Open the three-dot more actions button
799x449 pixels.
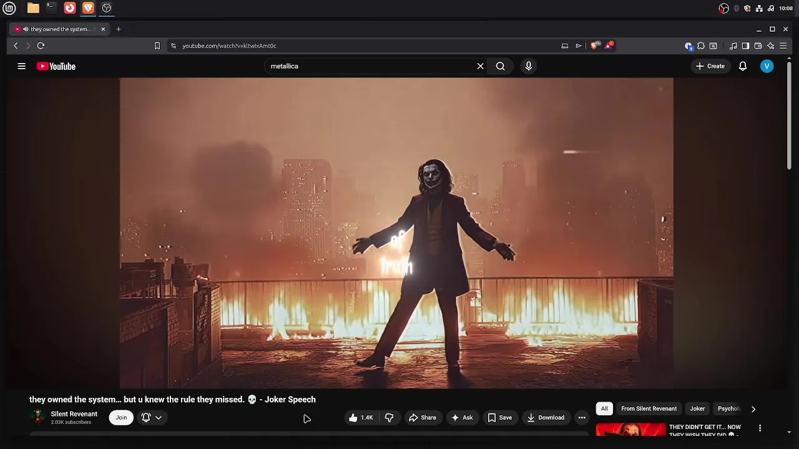[582, 418]
